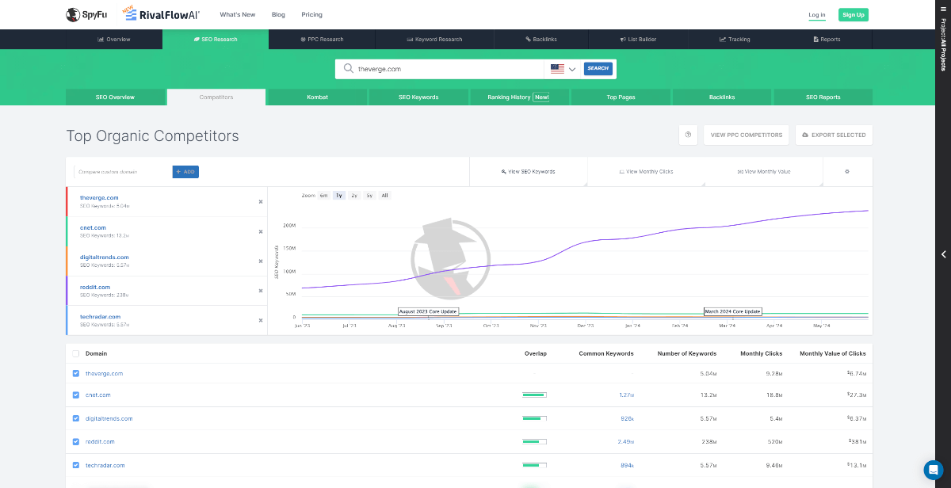
Task: Set chart zoom to 6m
Action: click(324, 195)
